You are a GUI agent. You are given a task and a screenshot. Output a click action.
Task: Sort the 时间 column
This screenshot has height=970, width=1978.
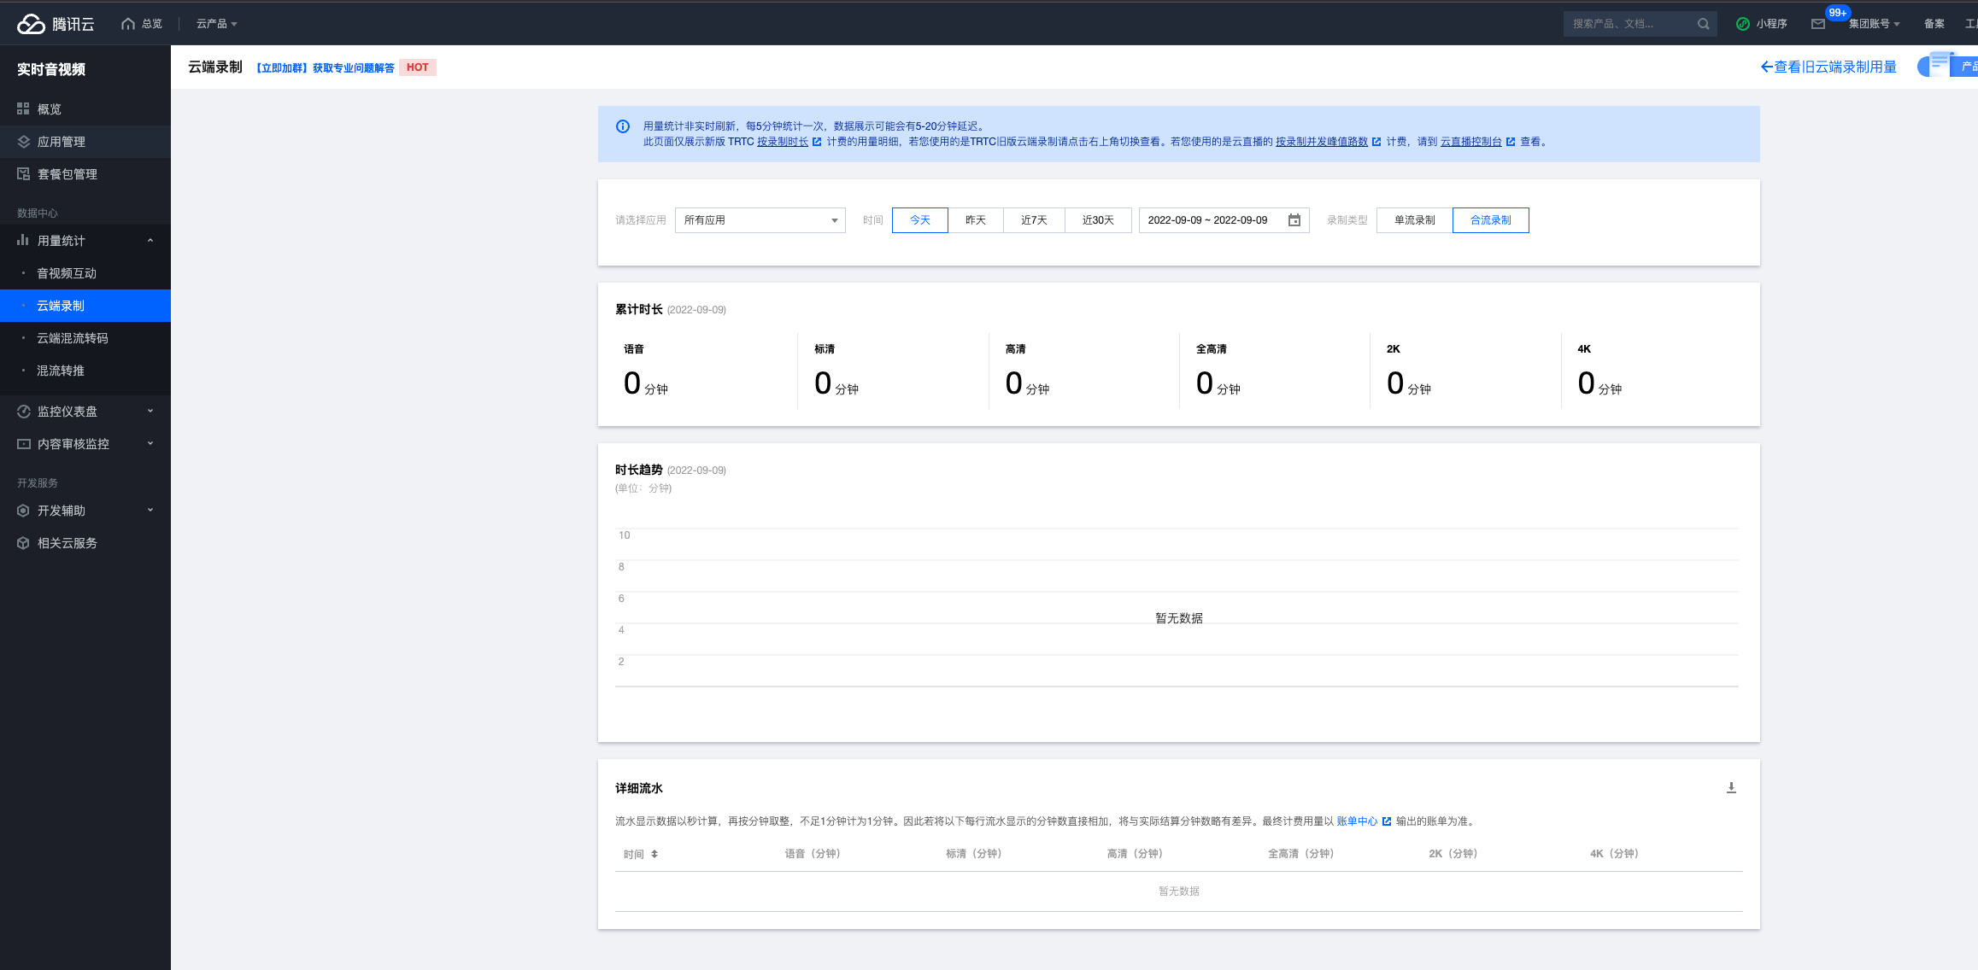[654, 854]
